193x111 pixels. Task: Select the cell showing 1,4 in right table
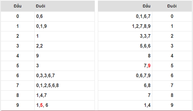pyautogui.click(x=125, y=105)
